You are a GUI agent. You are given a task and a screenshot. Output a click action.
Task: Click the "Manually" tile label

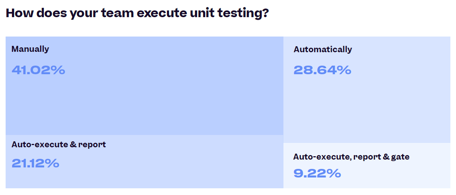tap(30, 49)
